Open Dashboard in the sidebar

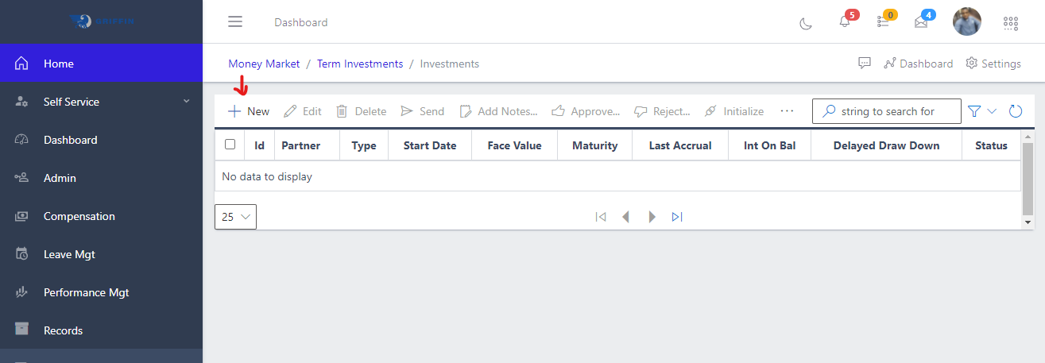click(x=101, y=140)
